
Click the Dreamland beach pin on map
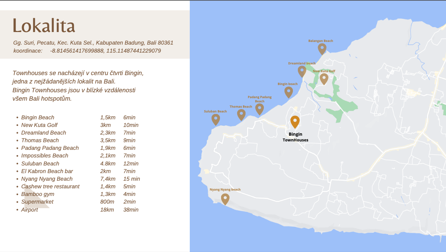pos(302,71)
